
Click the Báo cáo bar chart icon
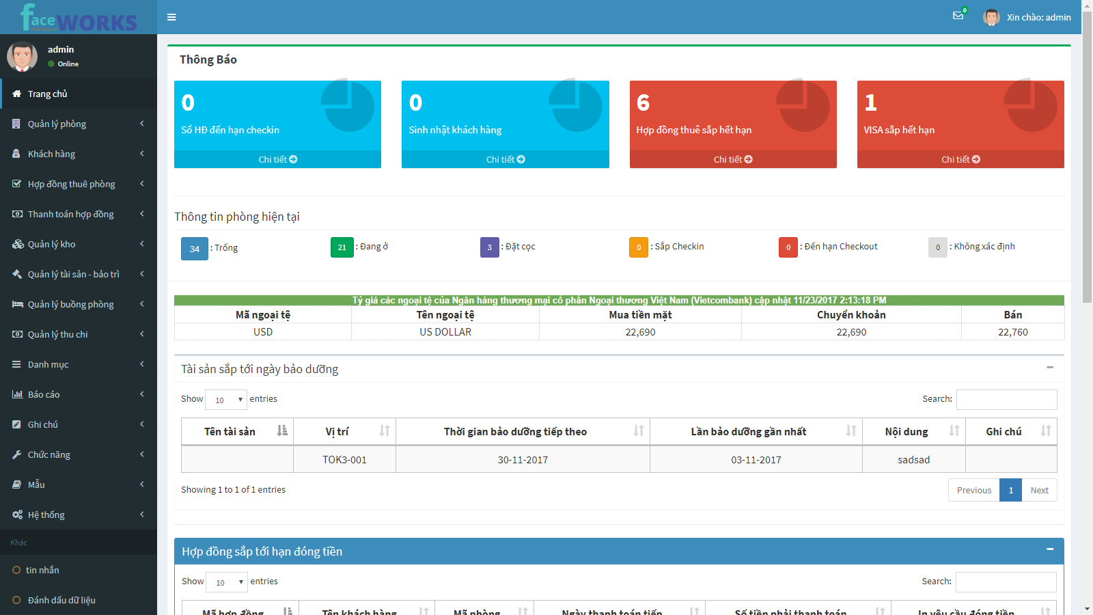[17, 394]
